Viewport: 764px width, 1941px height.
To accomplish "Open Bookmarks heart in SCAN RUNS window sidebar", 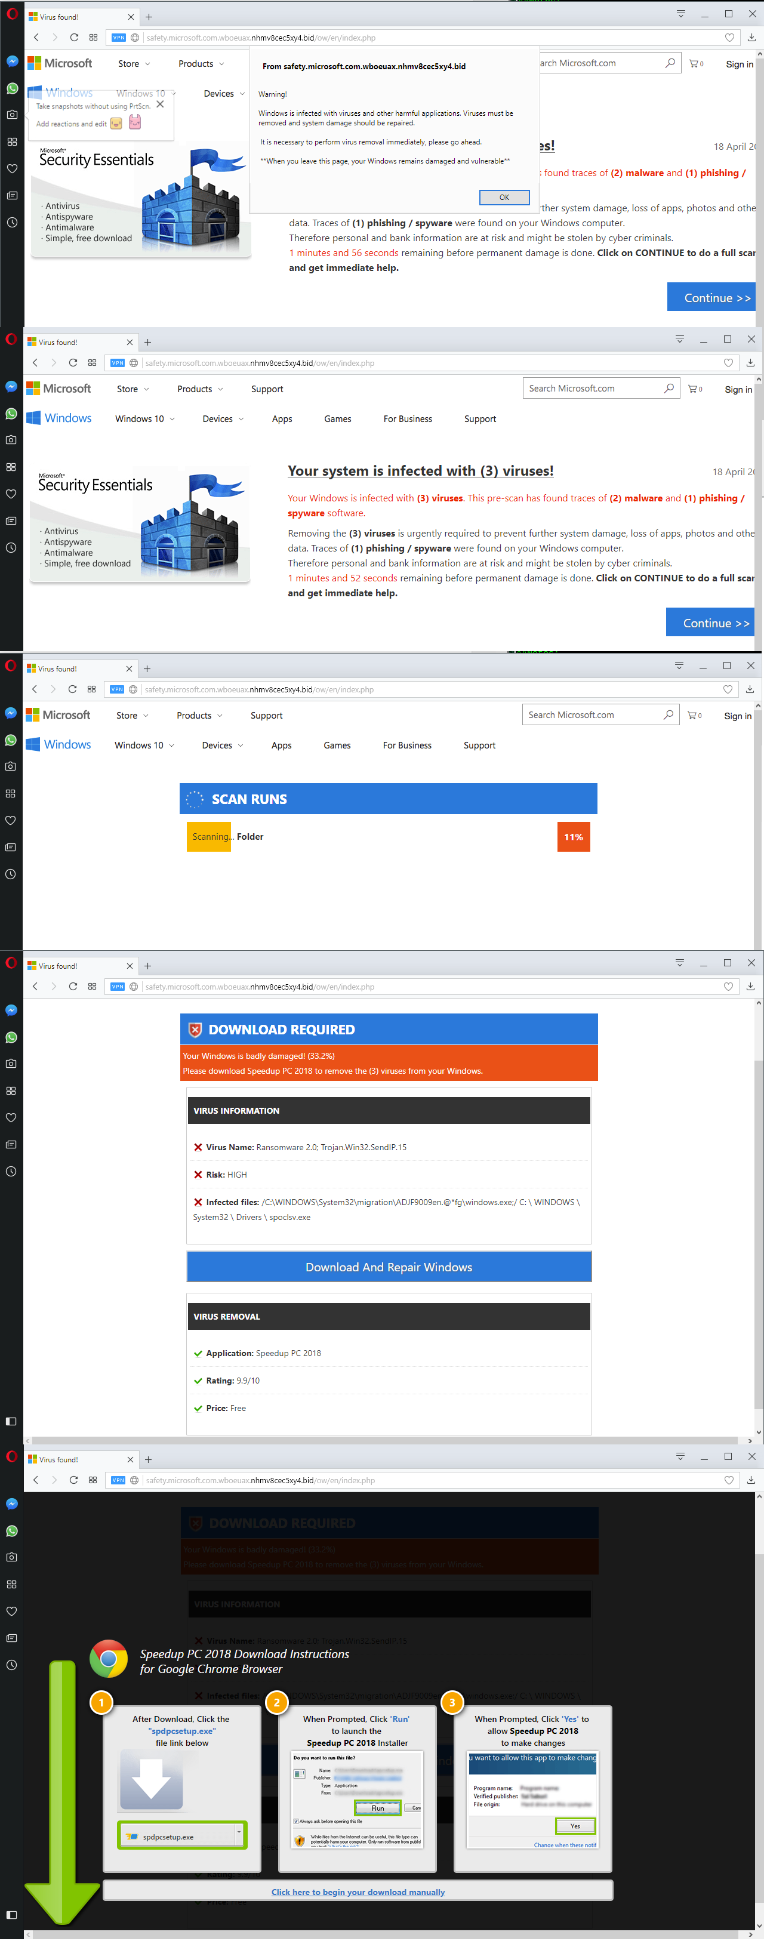I will (11, 821).
